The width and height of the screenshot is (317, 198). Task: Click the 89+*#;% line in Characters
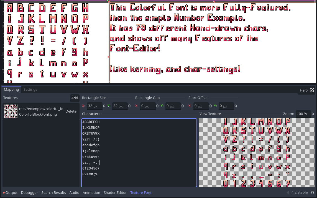coord(90,174)
